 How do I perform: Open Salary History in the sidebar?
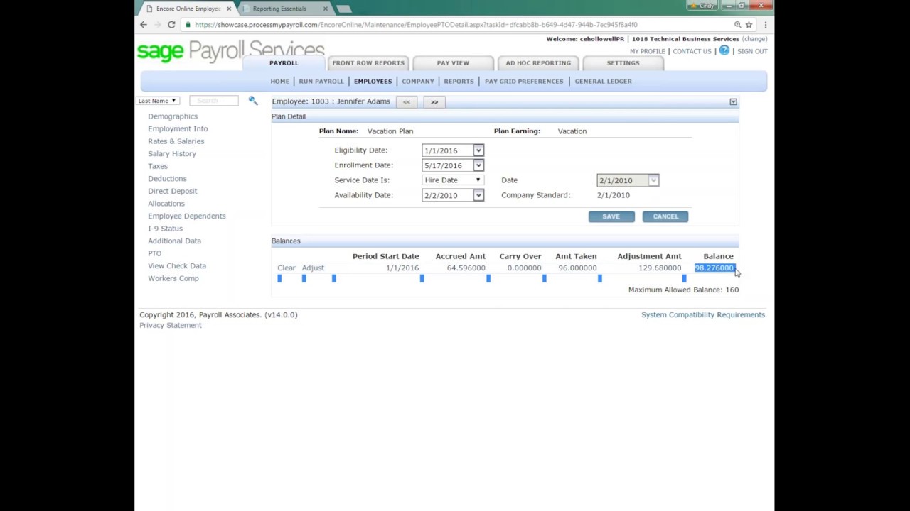(x=172, y=153)
